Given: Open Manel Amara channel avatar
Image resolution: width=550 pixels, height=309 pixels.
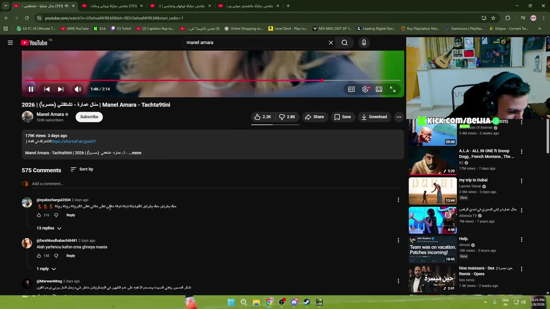Looking at the screenshot, I should (27, 117).
